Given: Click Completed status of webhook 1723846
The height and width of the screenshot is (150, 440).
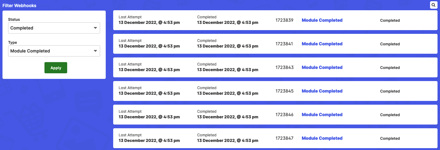Looking at the screenshot, I should click(x=390, y=115).
